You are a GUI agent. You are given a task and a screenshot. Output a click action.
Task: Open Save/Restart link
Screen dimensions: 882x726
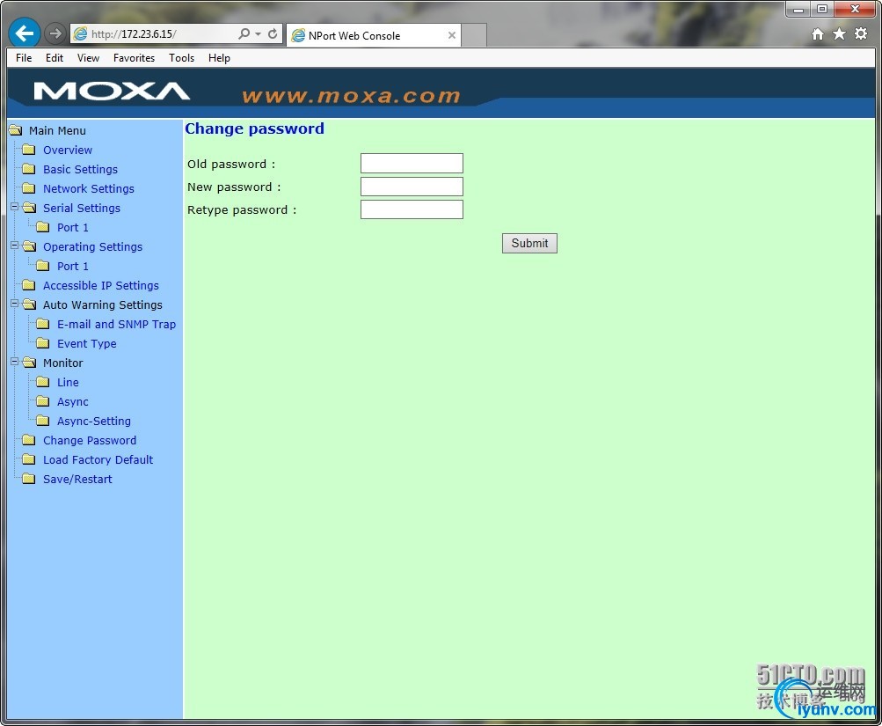(x=77, y=480)
